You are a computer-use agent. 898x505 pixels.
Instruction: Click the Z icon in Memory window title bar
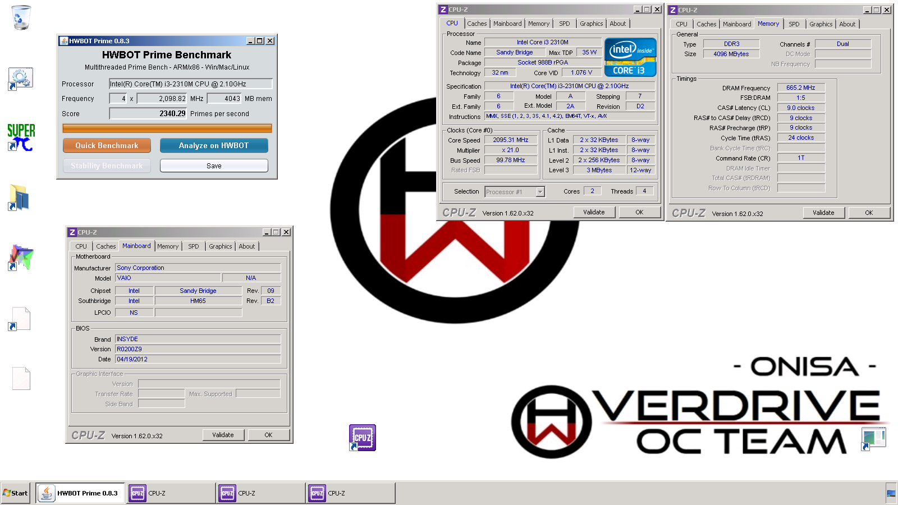[673, 10]
